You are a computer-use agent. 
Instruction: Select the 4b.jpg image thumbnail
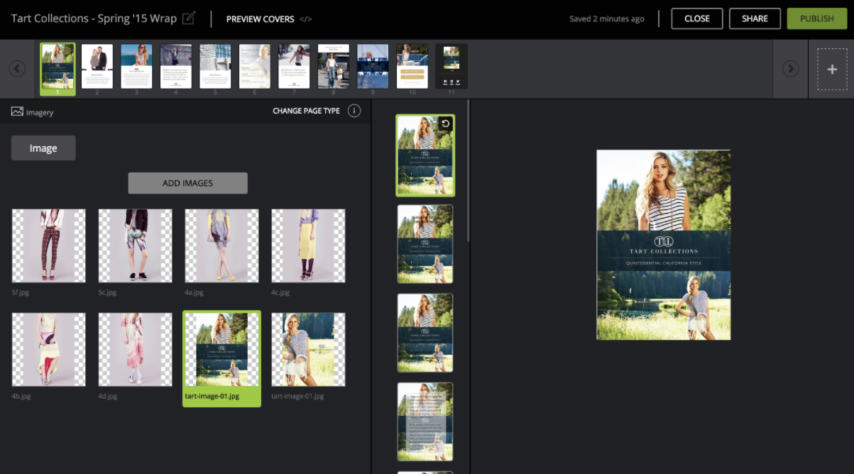(49, 349)
